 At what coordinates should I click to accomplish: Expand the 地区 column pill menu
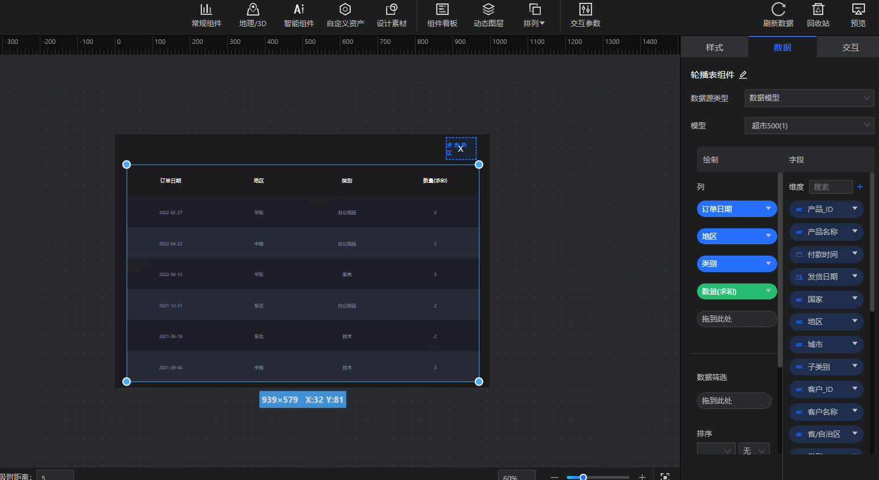click(768, 236)
